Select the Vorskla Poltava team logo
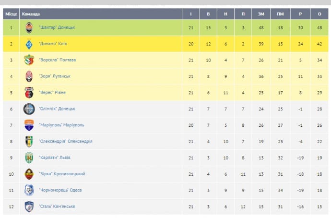Viewport: 331px width, 218px height. pyautogui.click(x=29, y=60)
